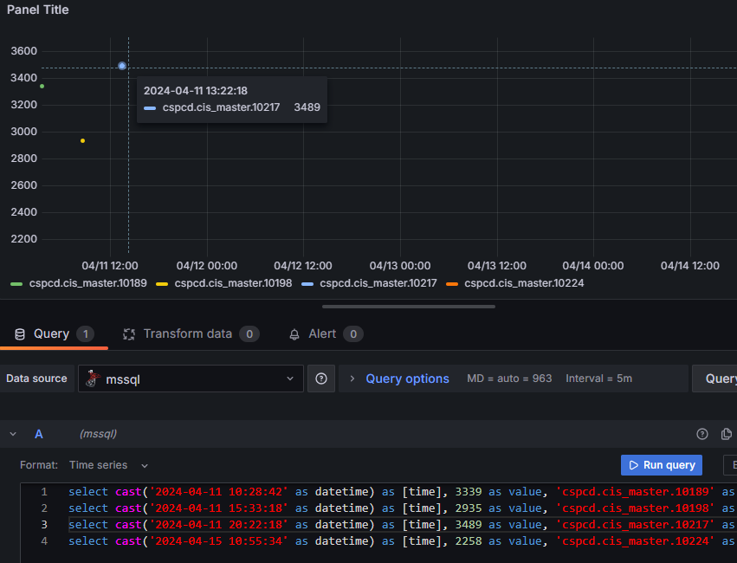Expand the Query options section
The width and height of the screenshot is (737, 563).
(407, 379)
